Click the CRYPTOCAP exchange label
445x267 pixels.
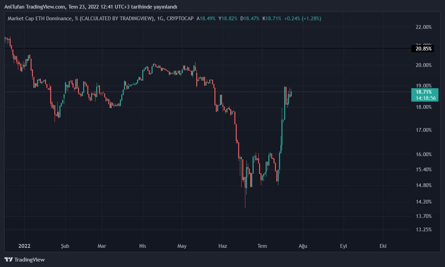pyautogui.click(x=181, y=19)
